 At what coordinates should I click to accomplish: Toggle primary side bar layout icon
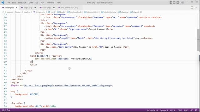[171, 2]
